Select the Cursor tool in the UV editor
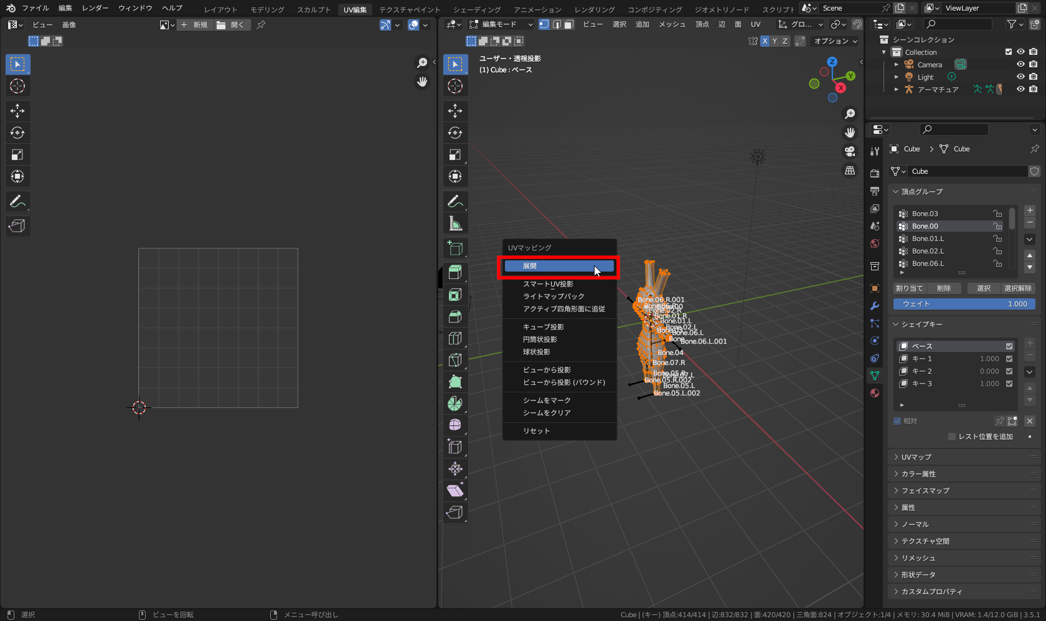The height and width of the screenshot is (621, 1046). pyautogui.click(x=17, y=86)
